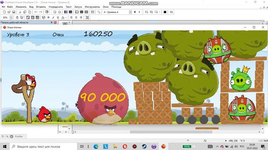Open Microsoft Edge from taskbar
The image size is (268, 150).
click(96, 146)
